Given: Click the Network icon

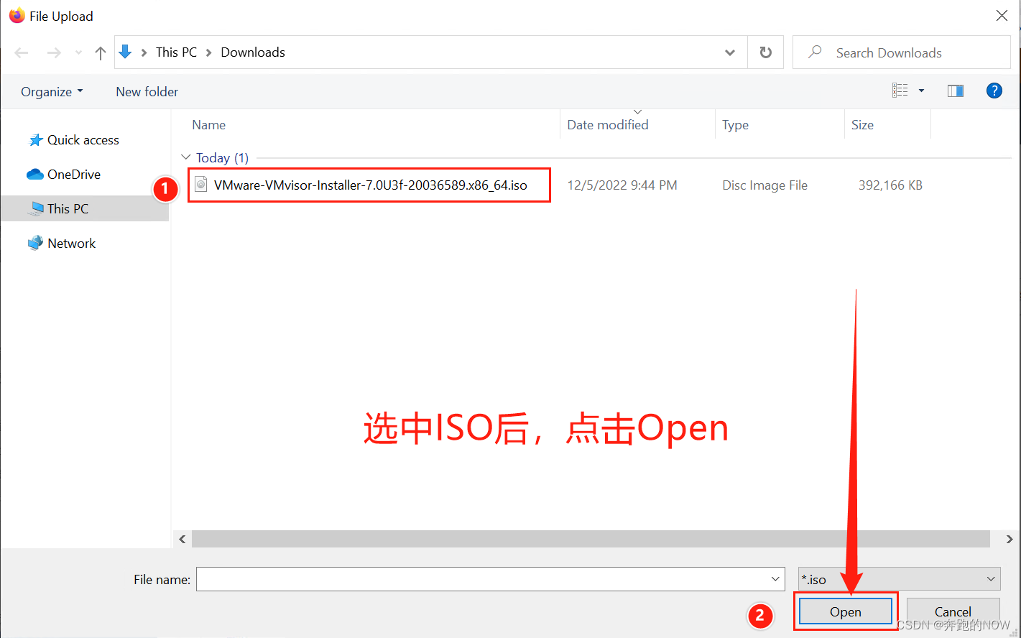Looking at the screenshot, I should (35, 243).
